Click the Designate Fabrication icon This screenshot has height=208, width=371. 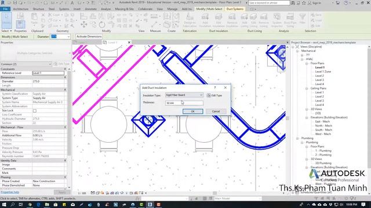190,20
